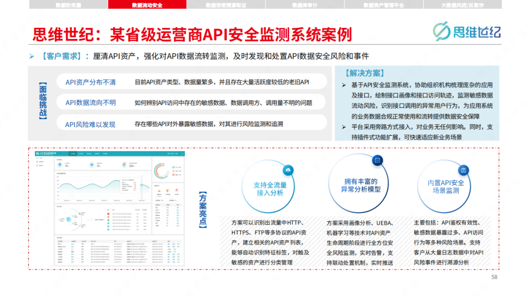Image resolution: width=528 pixels, height=296 pixels.
Task: Click the page number 58
Action: point(494,277)
